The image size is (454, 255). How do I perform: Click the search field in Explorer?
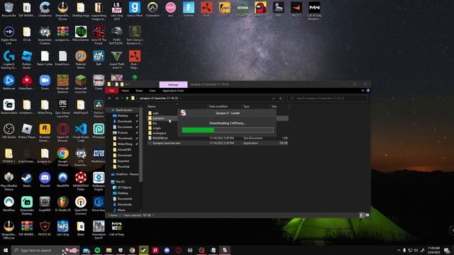[328, 98]
